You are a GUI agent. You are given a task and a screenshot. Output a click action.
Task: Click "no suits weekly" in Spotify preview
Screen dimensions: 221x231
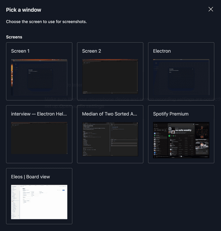click(x=183, y=130)
